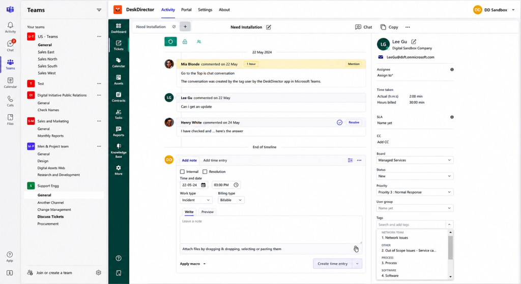This screenshot has height=284, width=521.
Task: Open Discuss Tickets channel
Action: 50,216
